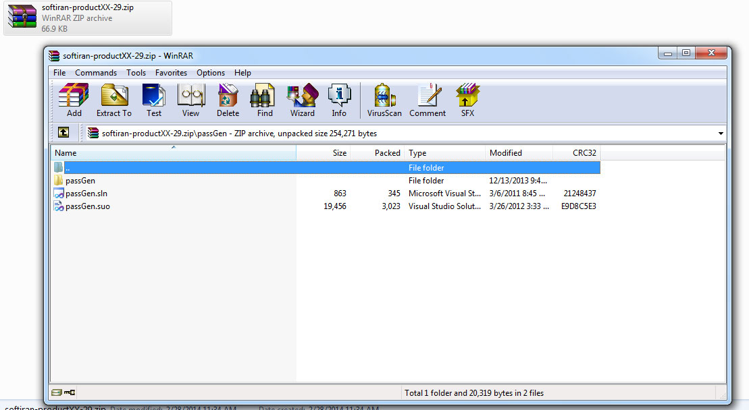Click the status bar totals text

pyautogui.click(x=474, y=393)
